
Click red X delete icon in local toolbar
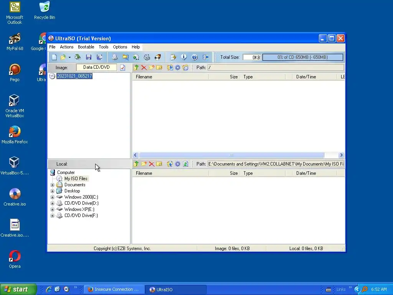point(151,164)
